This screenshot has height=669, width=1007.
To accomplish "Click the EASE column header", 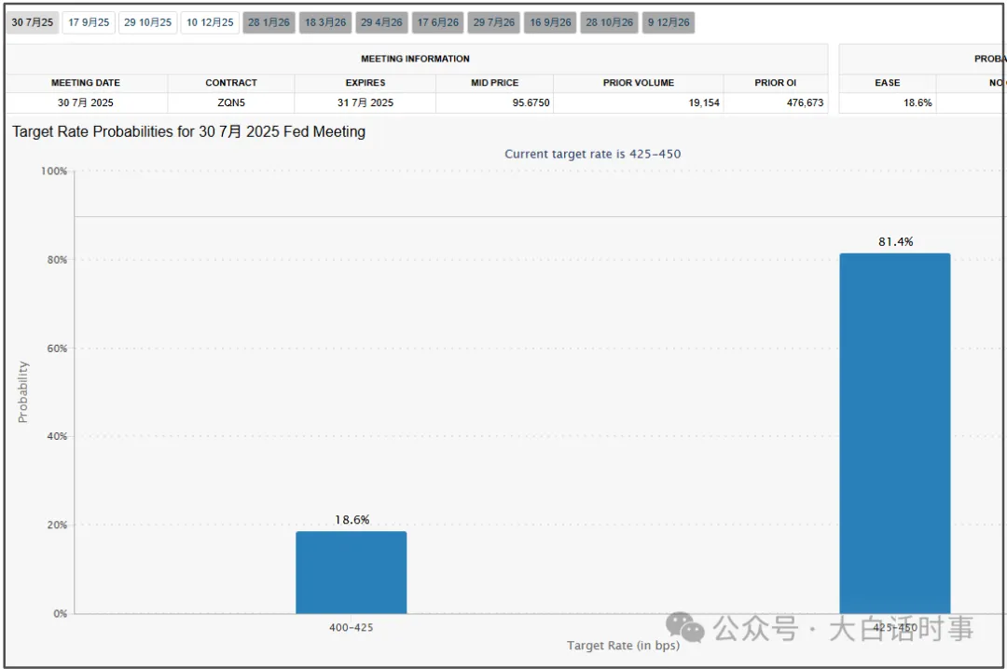I will [888, 83].
